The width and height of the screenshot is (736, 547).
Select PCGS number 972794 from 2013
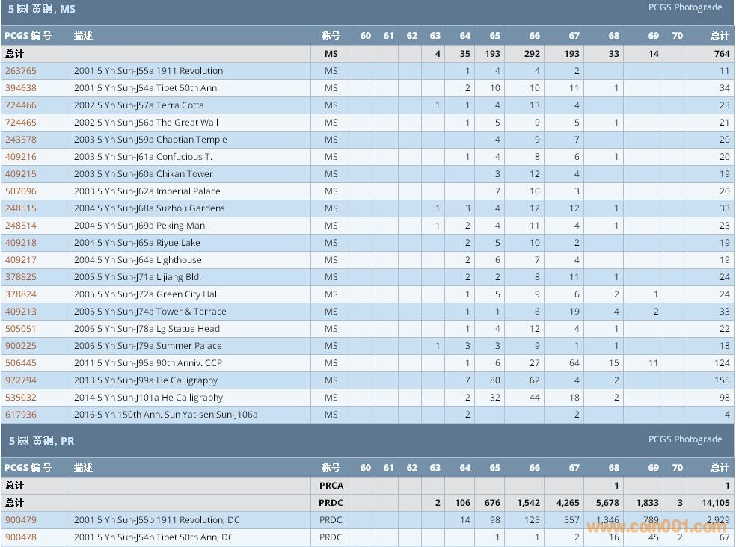coord(20,380)
